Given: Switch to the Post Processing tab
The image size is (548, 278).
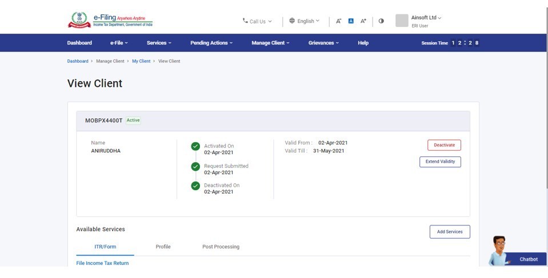Looking at the screenshot, I should coord(221,247).
